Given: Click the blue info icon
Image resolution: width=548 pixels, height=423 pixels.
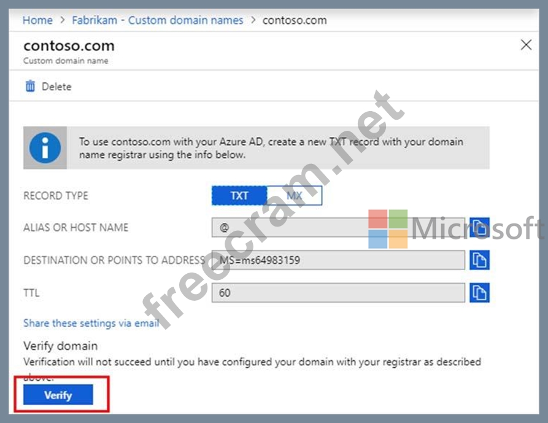Looking at the screenshot, I should point(45,148).
